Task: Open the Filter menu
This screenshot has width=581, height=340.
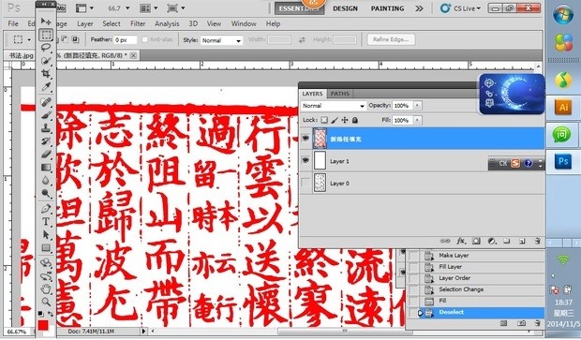Action: pyautogui.click(x=138, y=23)
